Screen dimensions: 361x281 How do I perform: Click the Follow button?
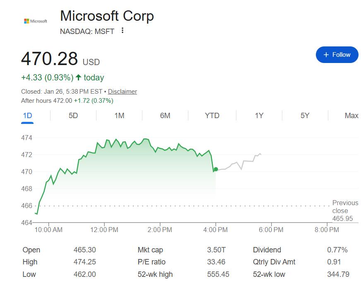(x=337, y=55)
